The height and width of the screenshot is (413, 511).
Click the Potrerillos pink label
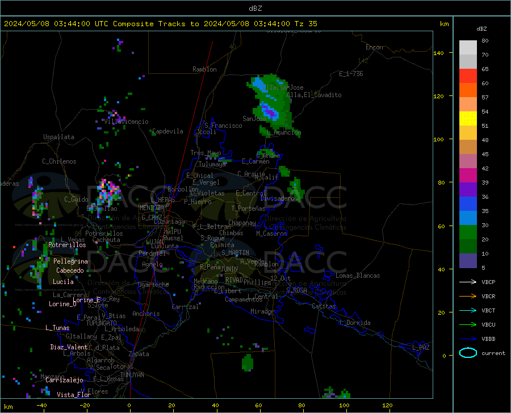[x=67, y=245]
